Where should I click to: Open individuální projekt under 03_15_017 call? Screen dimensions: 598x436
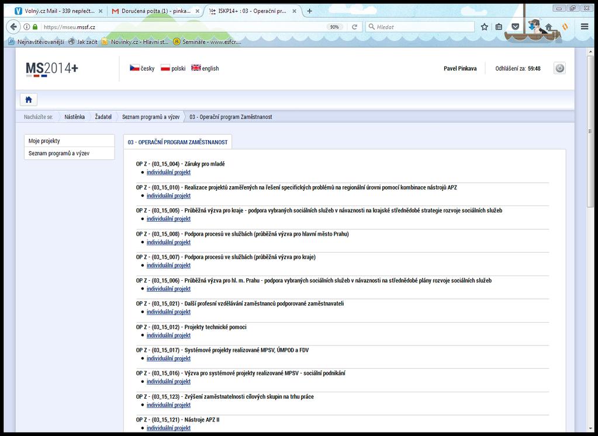tap(168, 358)
